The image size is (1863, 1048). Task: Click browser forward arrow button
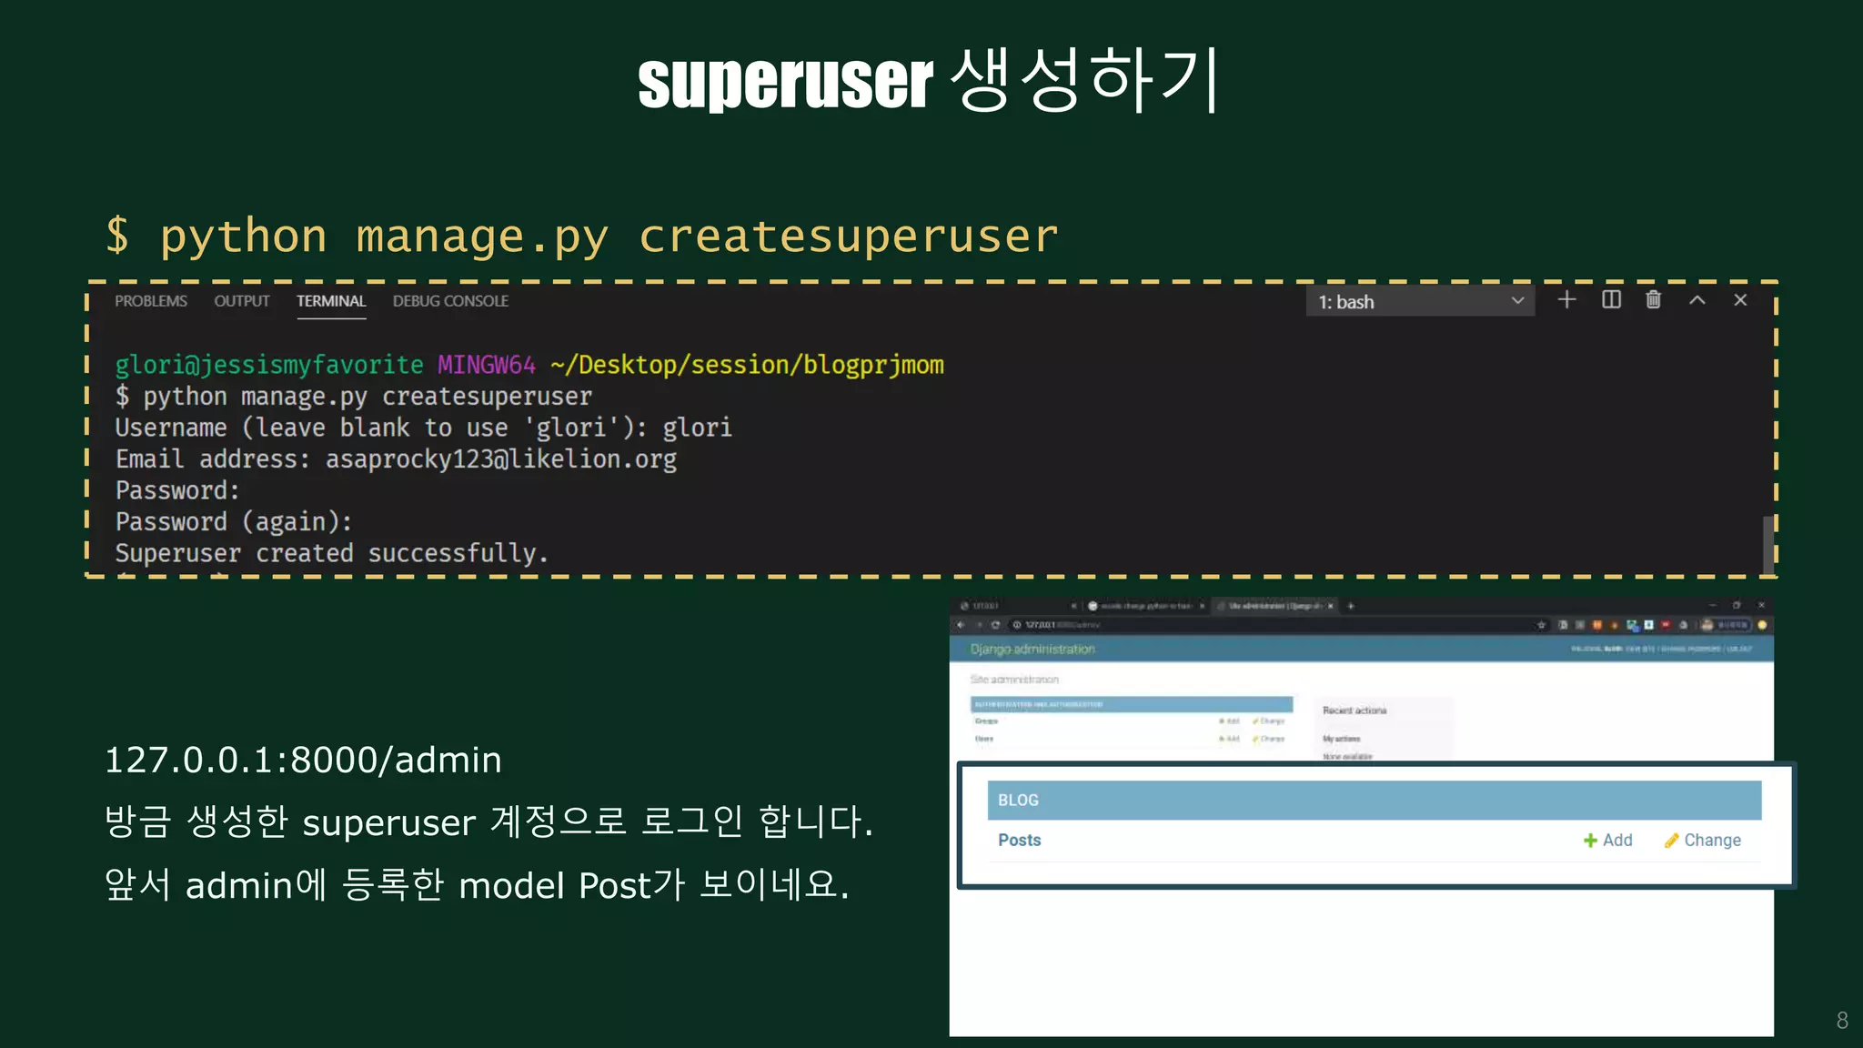pos(979,625)
